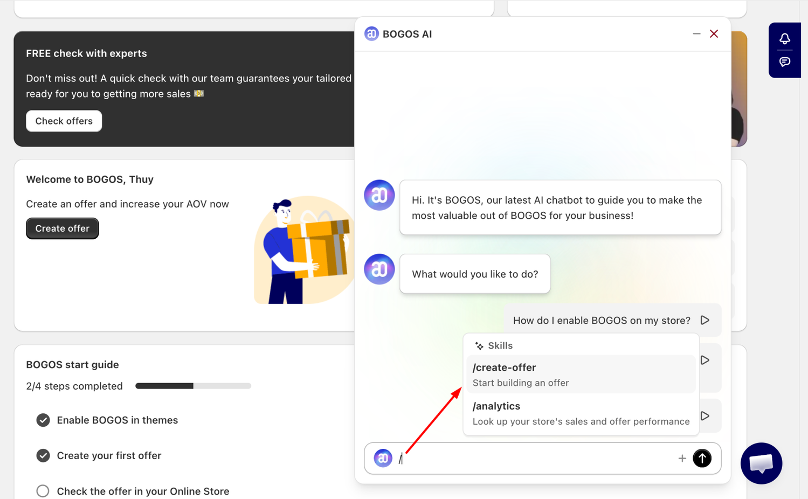808x499 pixels.
Task: Click the sparkle icon next to Skills
Action: tap(479, 346)
